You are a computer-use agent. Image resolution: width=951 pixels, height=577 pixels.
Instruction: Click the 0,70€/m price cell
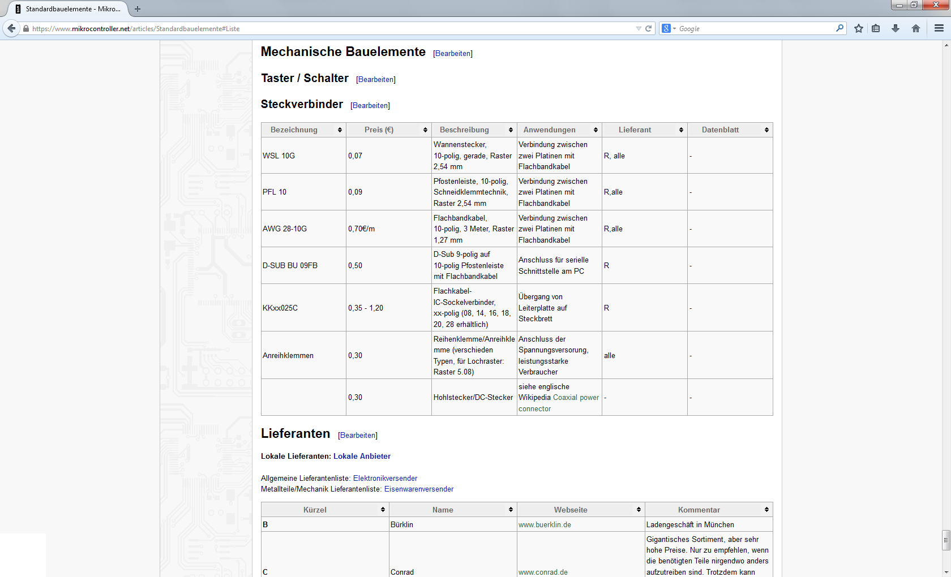point(389,229)
